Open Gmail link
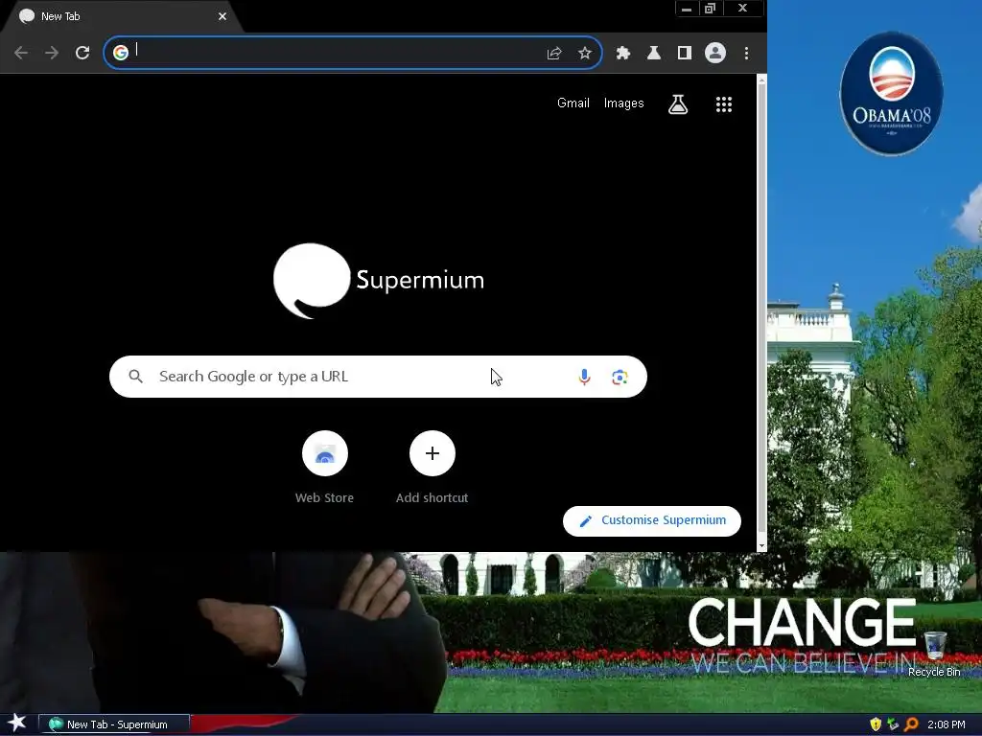Viewport: 982px width, 736px height. (573, 103)
